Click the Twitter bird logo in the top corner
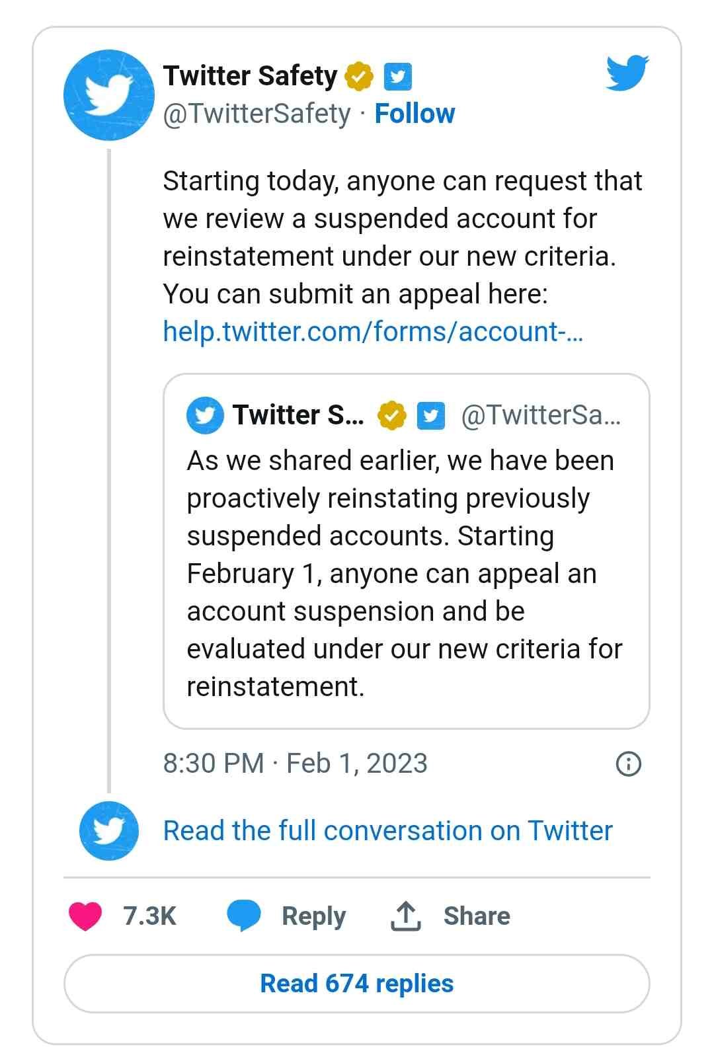 coord(627,73)
